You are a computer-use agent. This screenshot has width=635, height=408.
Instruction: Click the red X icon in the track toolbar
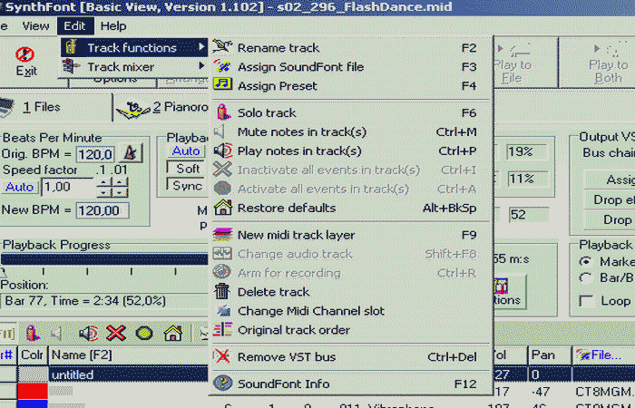coord(115,333)
